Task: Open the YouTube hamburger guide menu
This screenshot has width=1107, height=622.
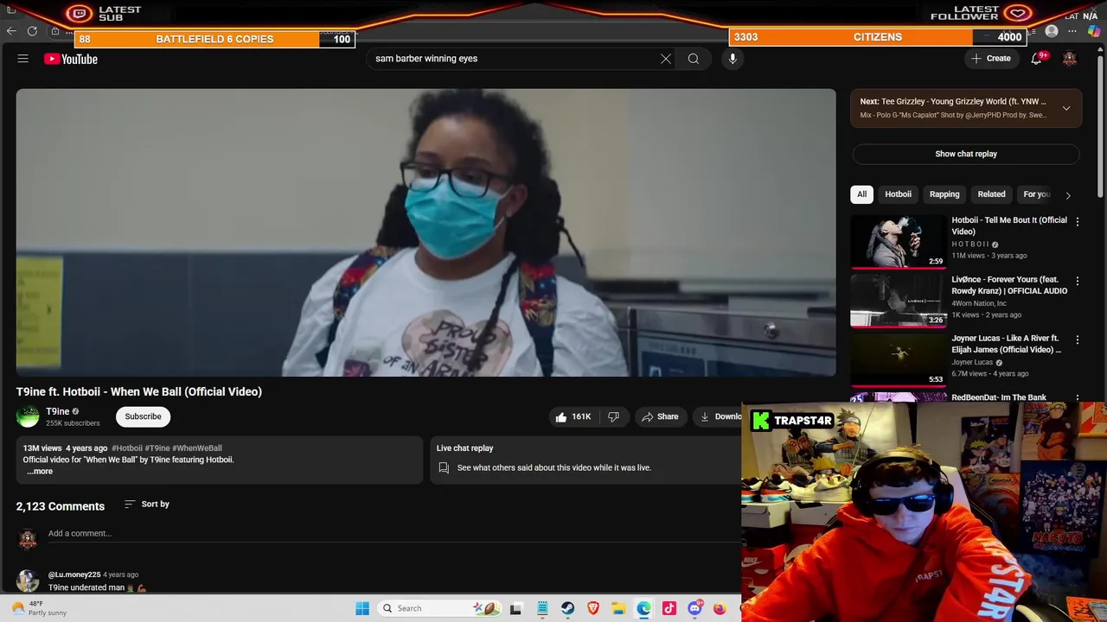Action: pos(23,59)
